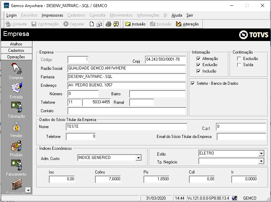The image size is (271, 202).
Task: Select the Cadastros sidebar tab
Action: (x=16, y=50)
